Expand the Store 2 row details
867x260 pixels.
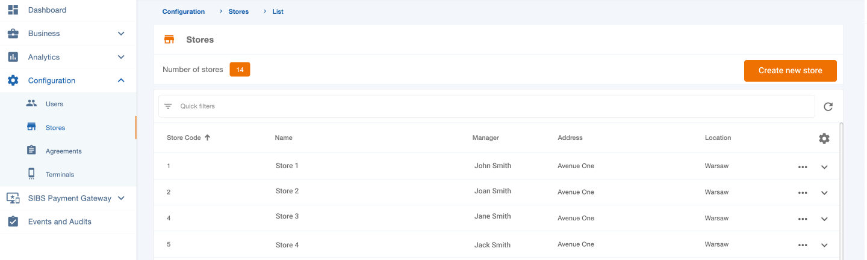[824, 193]
